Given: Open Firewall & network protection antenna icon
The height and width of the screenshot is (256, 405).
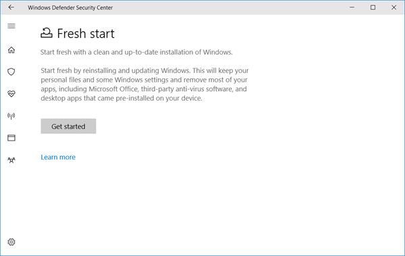Looking at the screenshot, I should [11, 116].
